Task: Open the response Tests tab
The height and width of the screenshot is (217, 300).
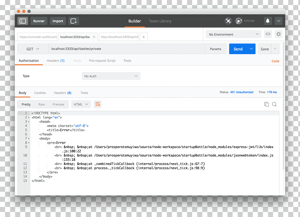Action: [84, 93]
